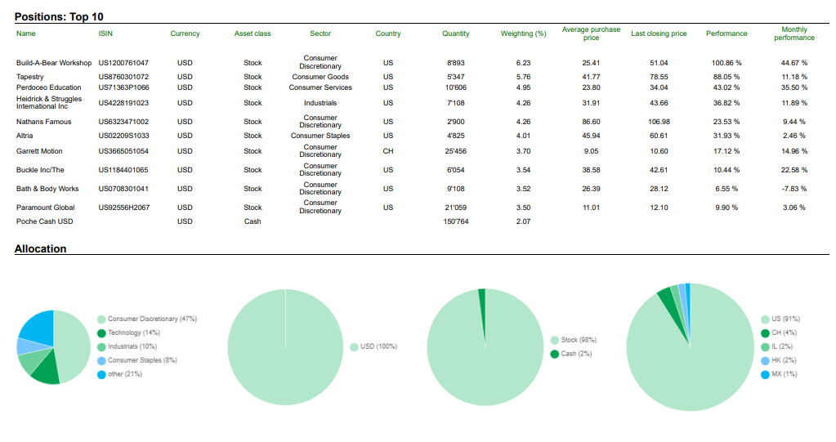Click the country allocation pie chart

click(x=690, y=347)
